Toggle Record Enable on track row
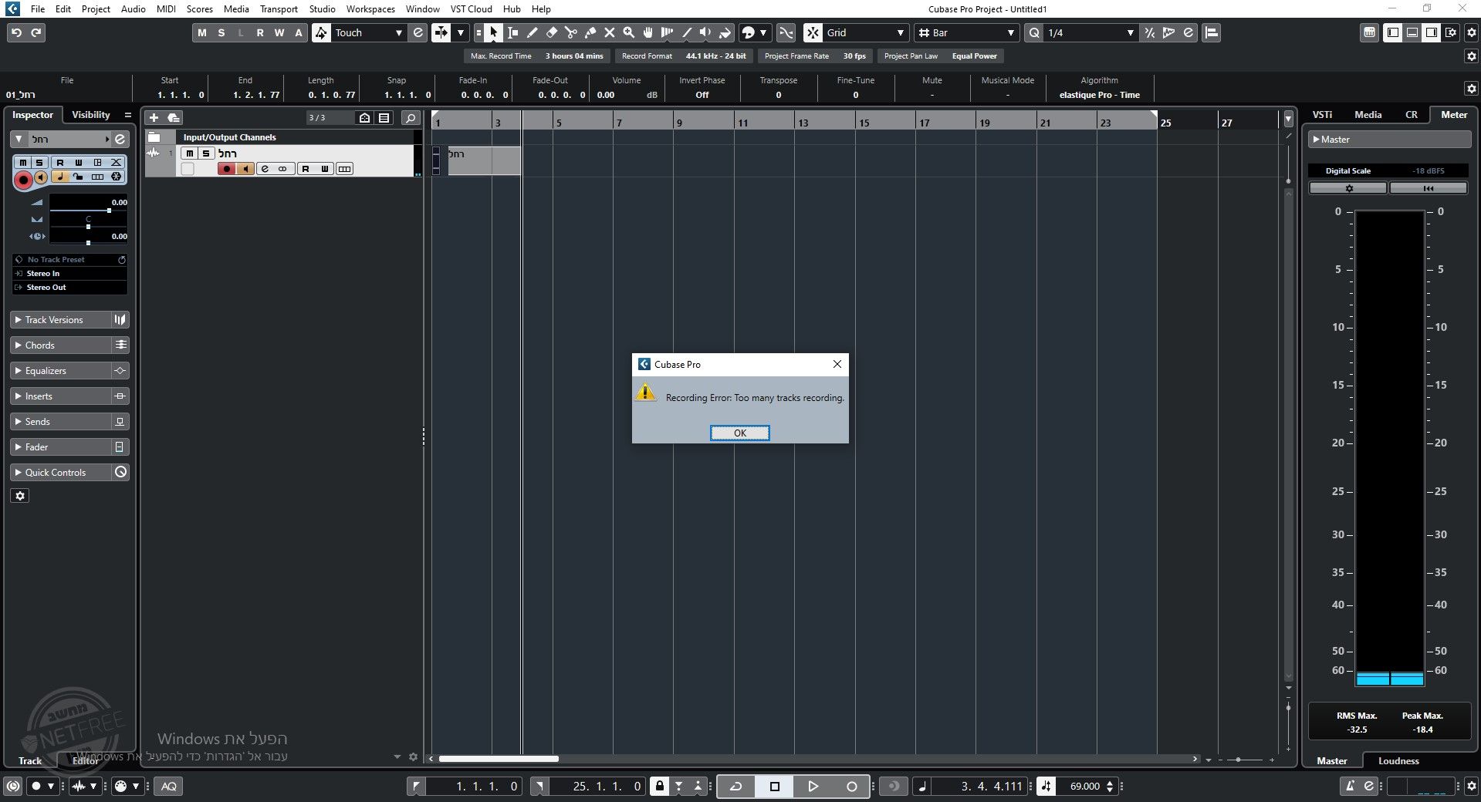1481x802 pixels. [226, 169]
